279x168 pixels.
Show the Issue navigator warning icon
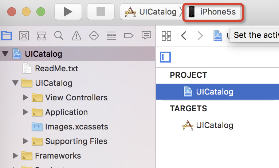(x=76, y=36)
